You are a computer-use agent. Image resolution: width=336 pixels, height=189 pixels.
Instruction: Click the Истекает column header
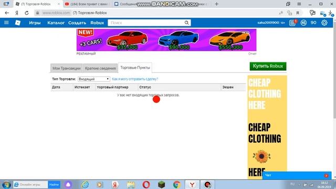point(82,87)
